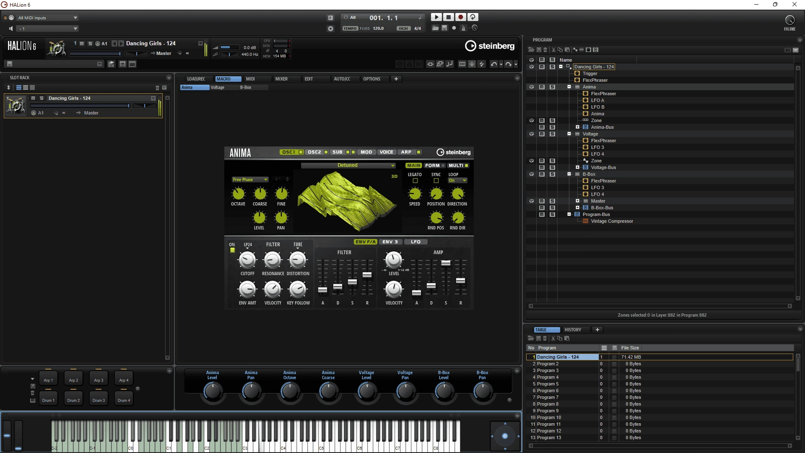Click the MIDI reset lightning icon
Image resolution: width=805 pixels, height=453 pixels.
[482, 64]
